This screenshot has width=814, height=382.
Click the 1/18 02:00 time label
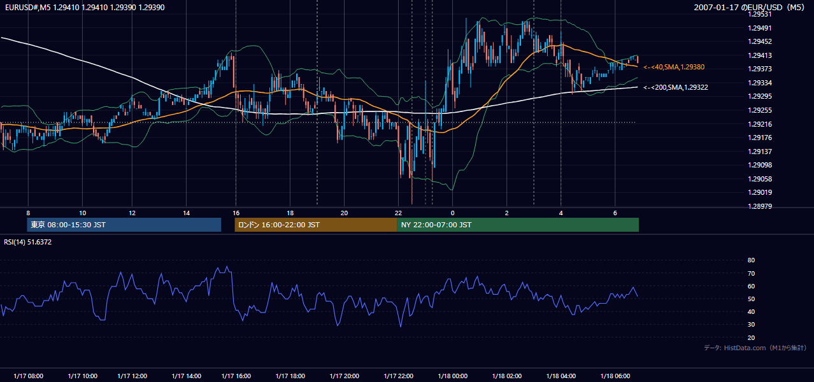[507, 376]
